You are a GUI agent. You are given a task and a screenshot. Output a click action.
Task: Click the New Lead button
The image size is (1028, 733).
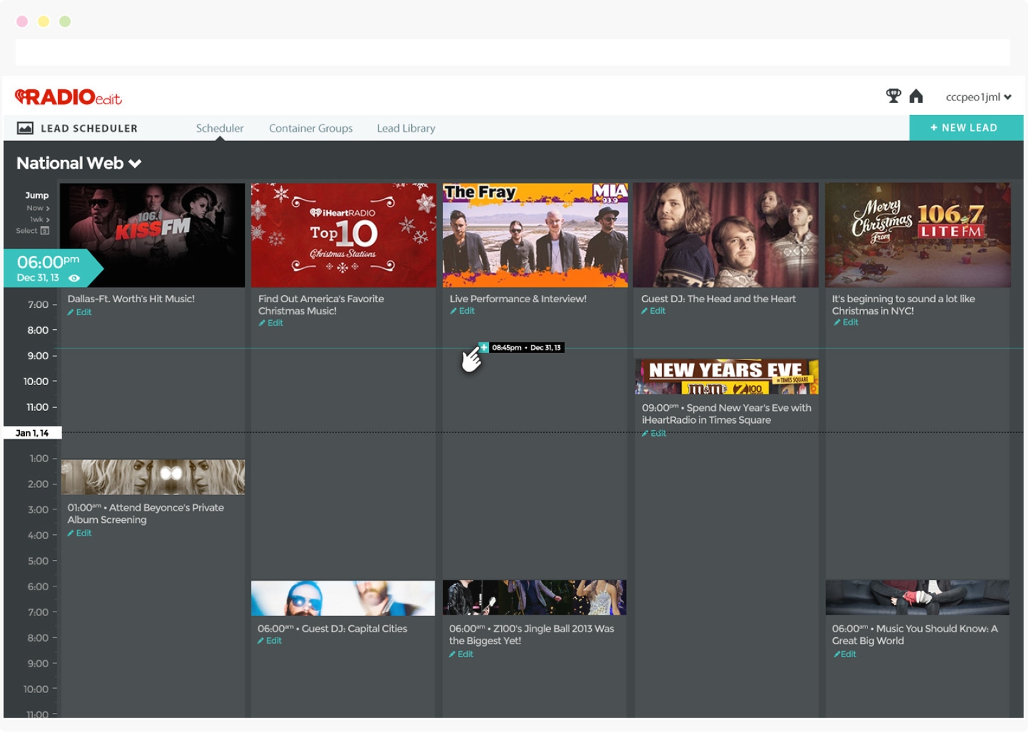(x=966, y=128)
